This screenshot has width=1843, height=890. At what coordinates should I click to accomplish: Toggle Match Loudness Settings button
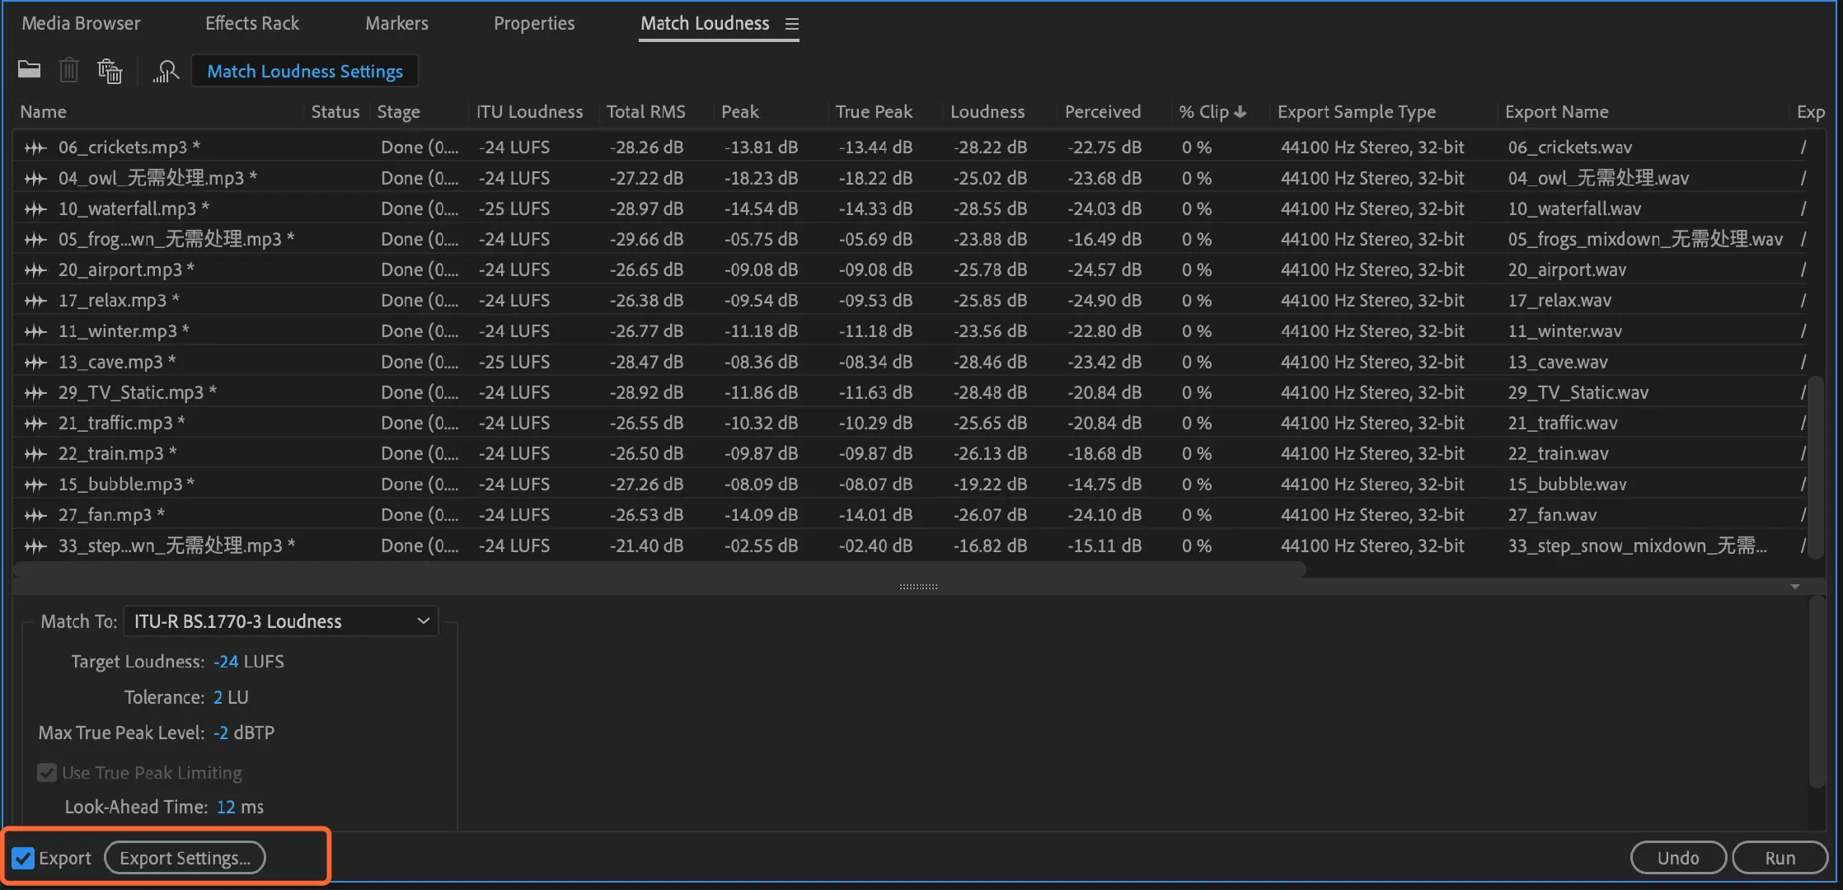click(x=305, y=71)
